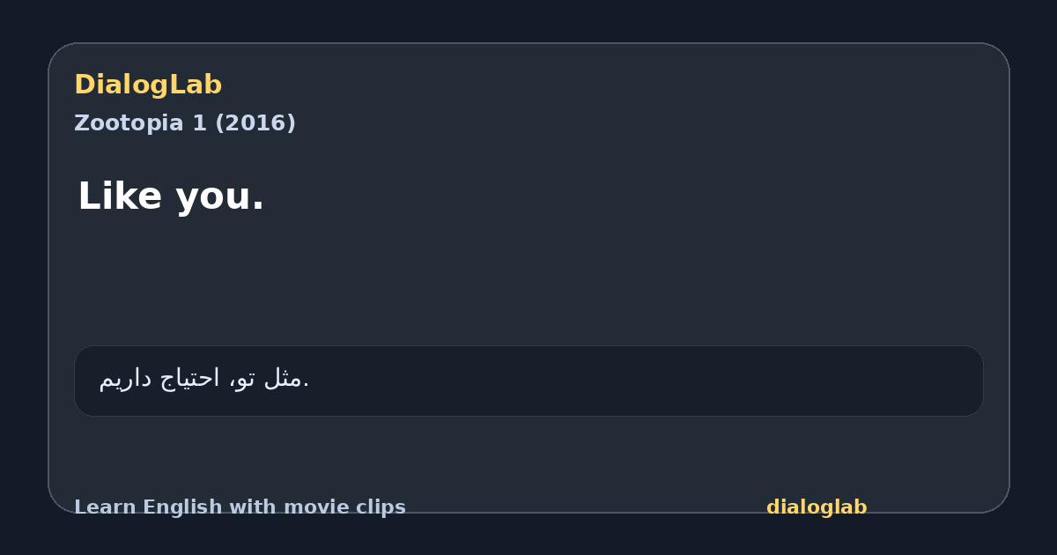This screenshot has width=1057, height=555.
Task: Select the word "Like" in the subtitle
Action: (x=115, y=196)
